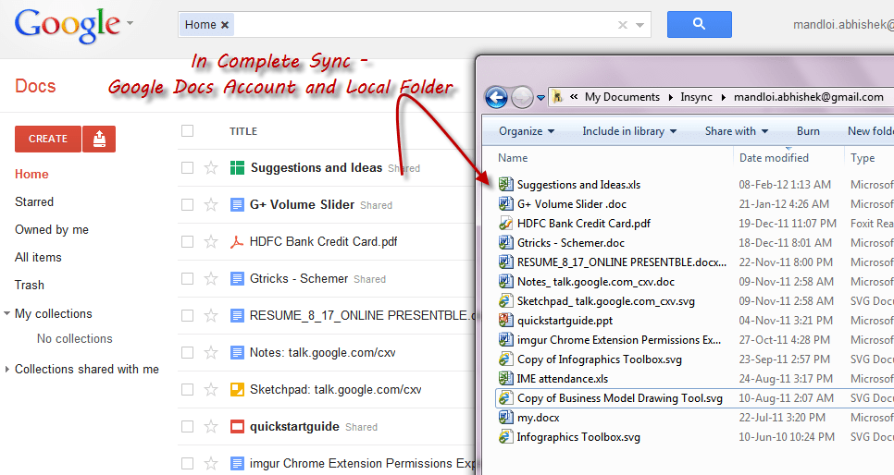
Task: Click the red CREATE button
Action: pyautogui.click(x=48, y=139)
